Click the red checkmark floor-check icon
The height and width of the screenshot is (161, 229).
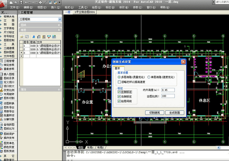tap(49, 37)
